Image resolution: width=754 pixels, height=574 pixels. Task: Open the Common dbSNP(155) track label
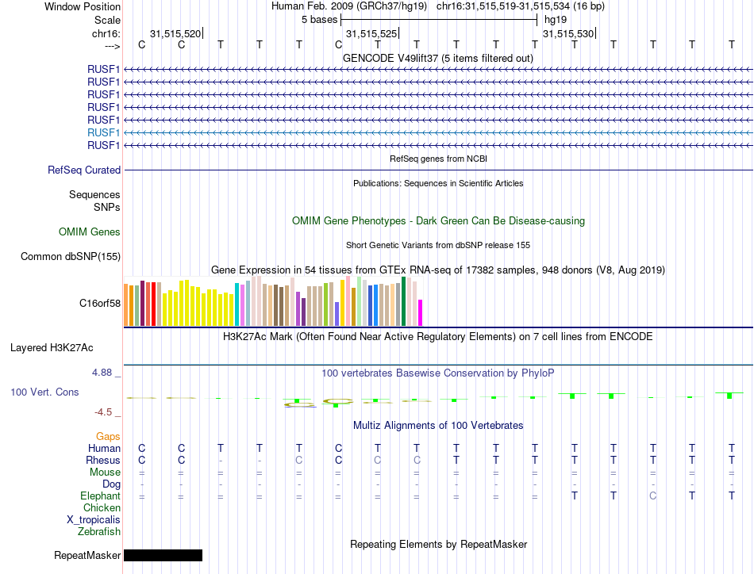[71, 257]
